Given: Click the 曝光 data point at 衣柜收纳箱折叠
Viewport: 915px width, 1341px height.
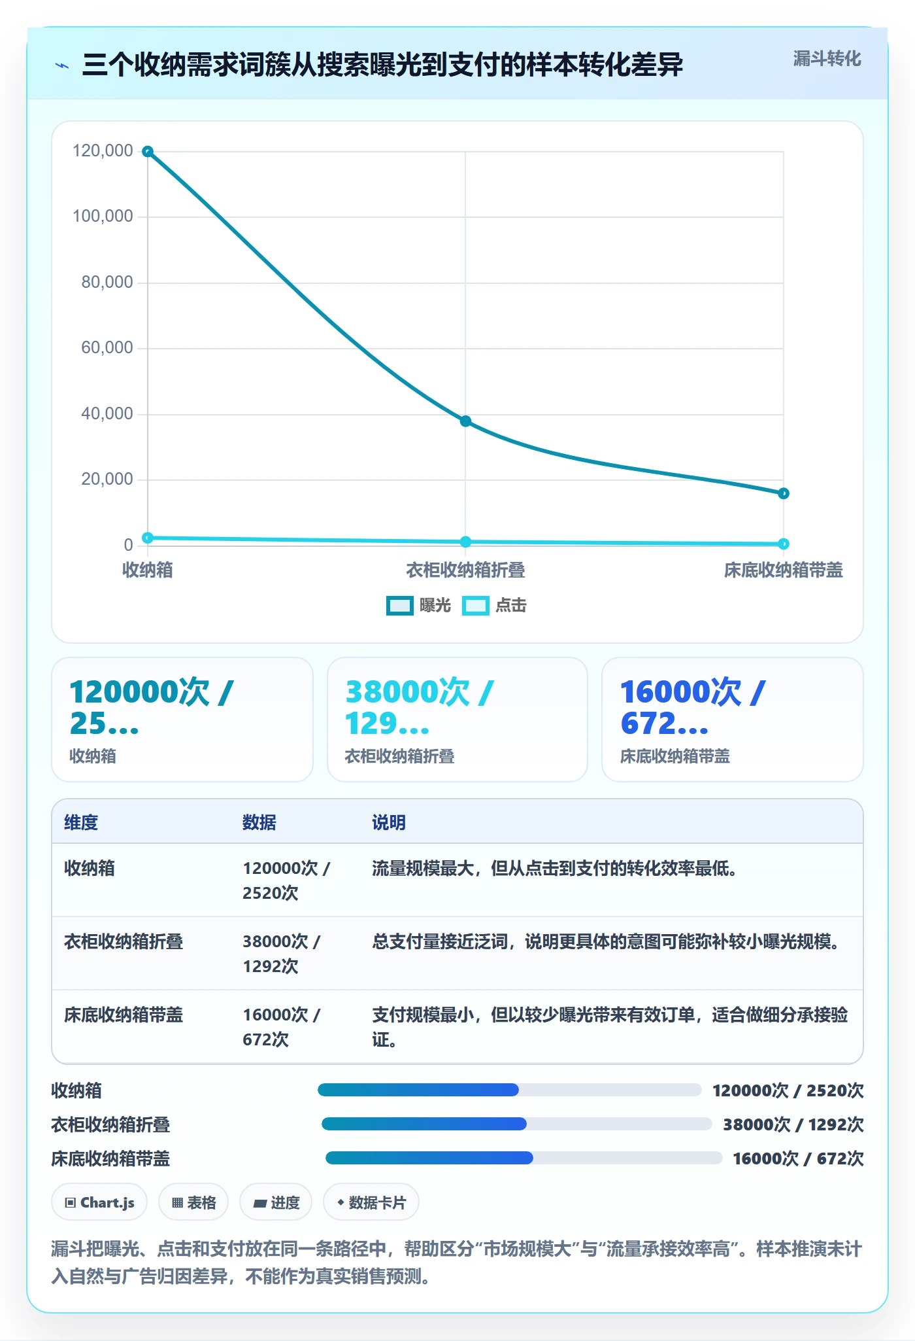Looking at the screenshot, I should point(465,421).
